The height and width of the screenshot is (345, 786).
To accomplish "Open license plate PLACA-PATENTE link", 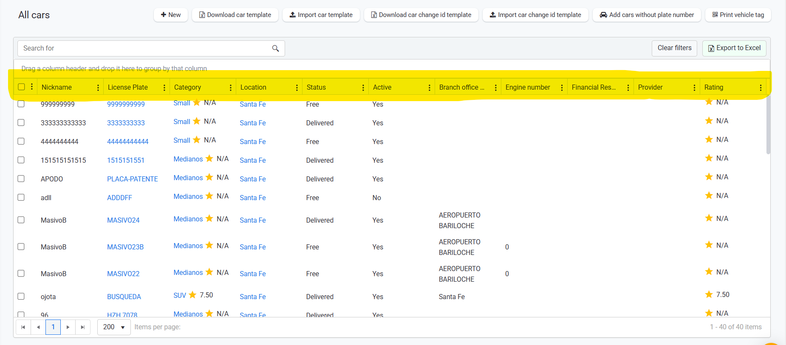I will tap(133, 179).
